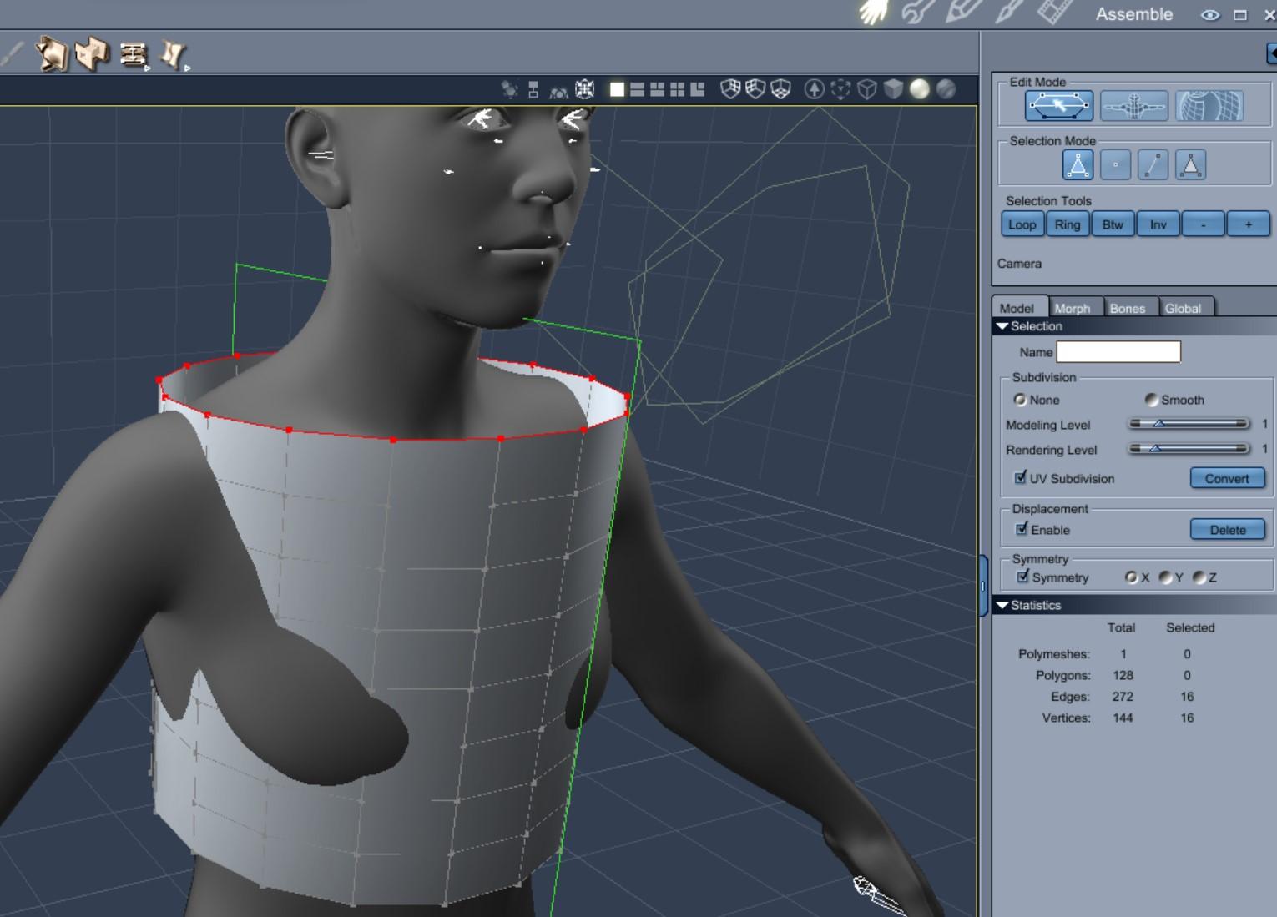Image resolution: width=1277 pixels, height=917 pixels.
Task: Click the gold stacked-lines modeling tool icon
Action: [x=134, y=55]
